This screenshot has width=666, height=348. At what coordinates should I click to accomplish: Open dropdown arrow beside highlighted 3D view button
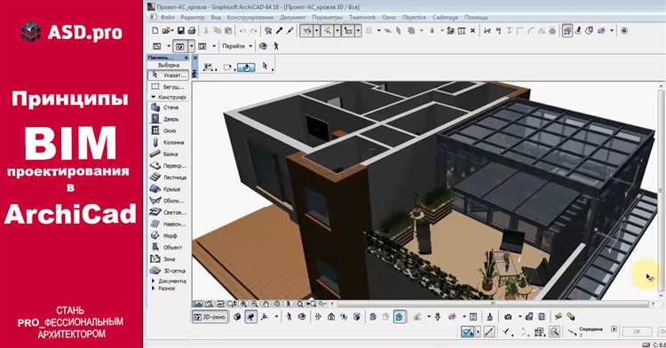coord(192,46)
